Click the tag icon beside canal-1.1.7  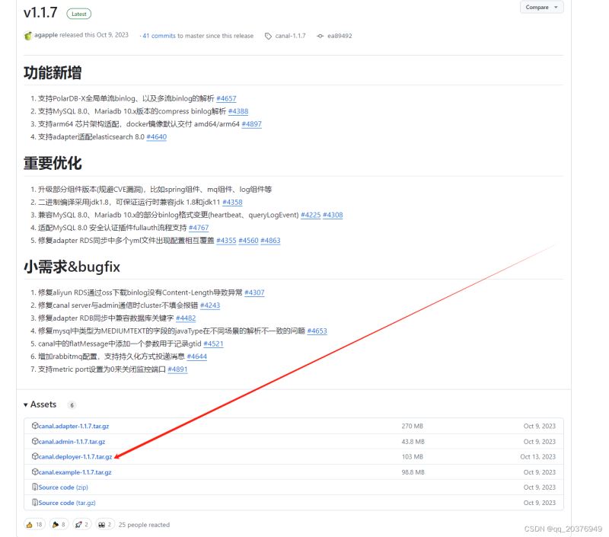268,35
